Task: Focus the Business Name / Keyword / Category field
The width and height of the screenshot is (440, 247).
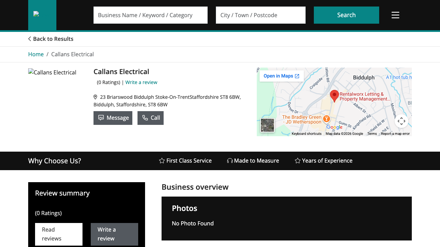Action: (x=150, y=15)
